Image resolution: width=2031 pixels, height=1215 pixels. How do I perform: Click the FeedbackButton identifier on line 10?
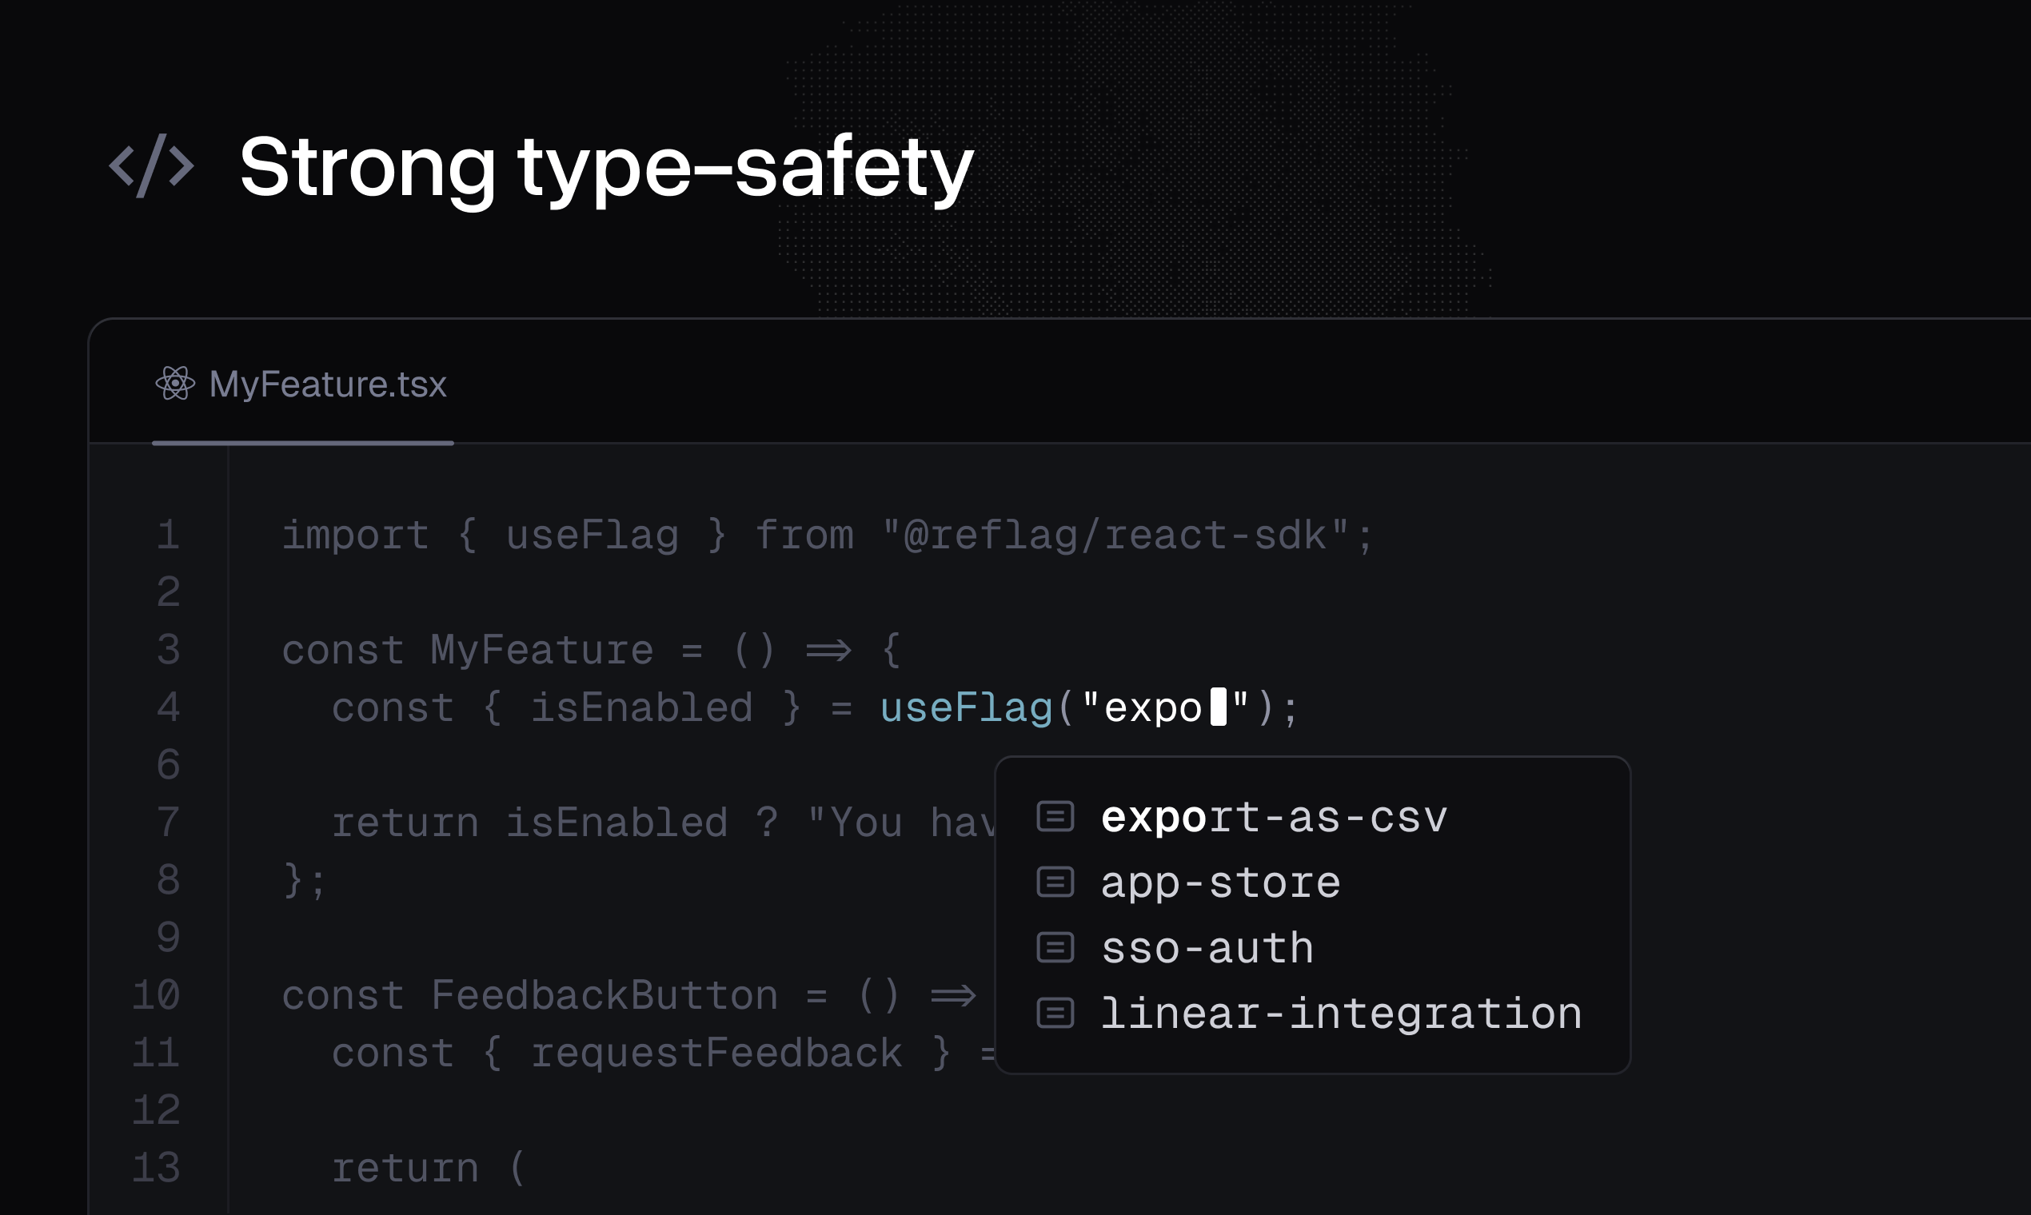tap(604, 994)
